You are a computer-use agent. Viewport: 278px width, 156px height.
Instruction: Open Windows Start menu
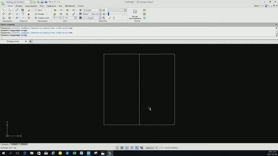(3, 153)
